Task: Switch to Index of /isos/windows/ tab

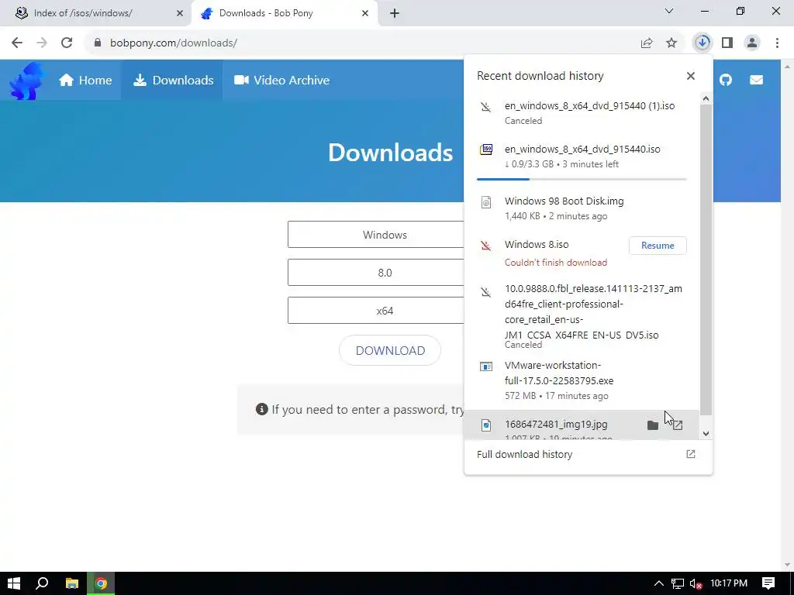Action: coord(95,13)
